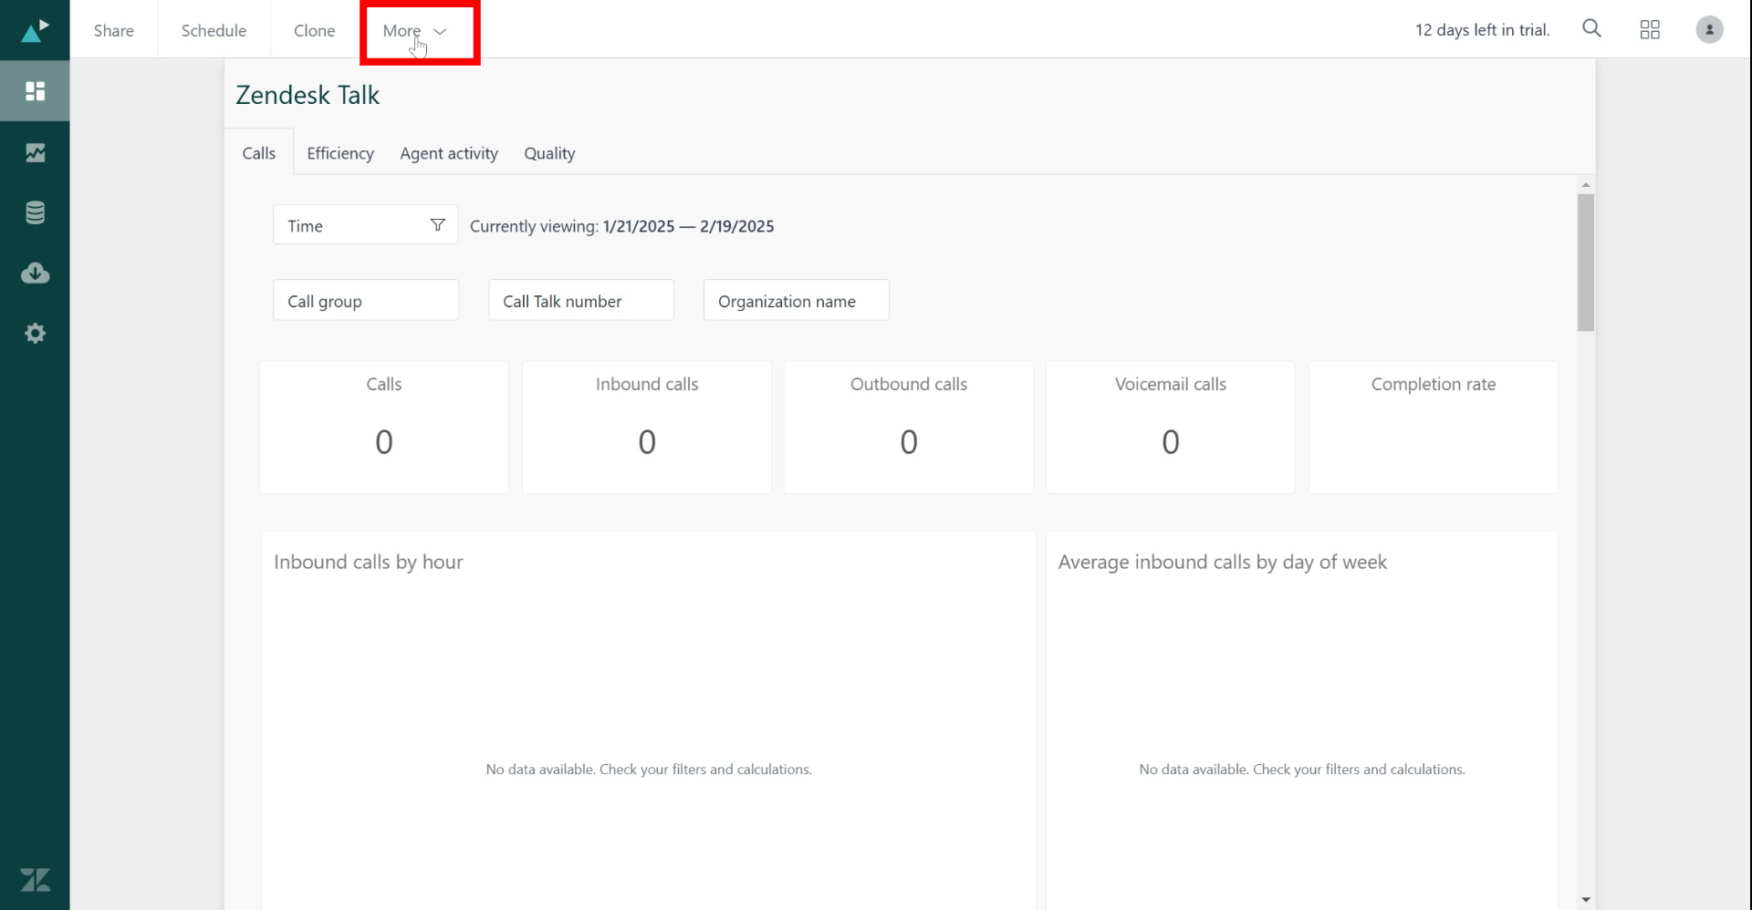1752x910 pixels.
Task: Open the Datasets database icon in sidebar
Action: [x=35, y=212]
